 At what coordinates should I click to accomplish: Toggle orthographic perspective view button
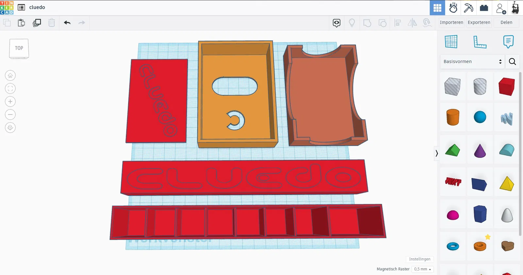pos(10,128)
